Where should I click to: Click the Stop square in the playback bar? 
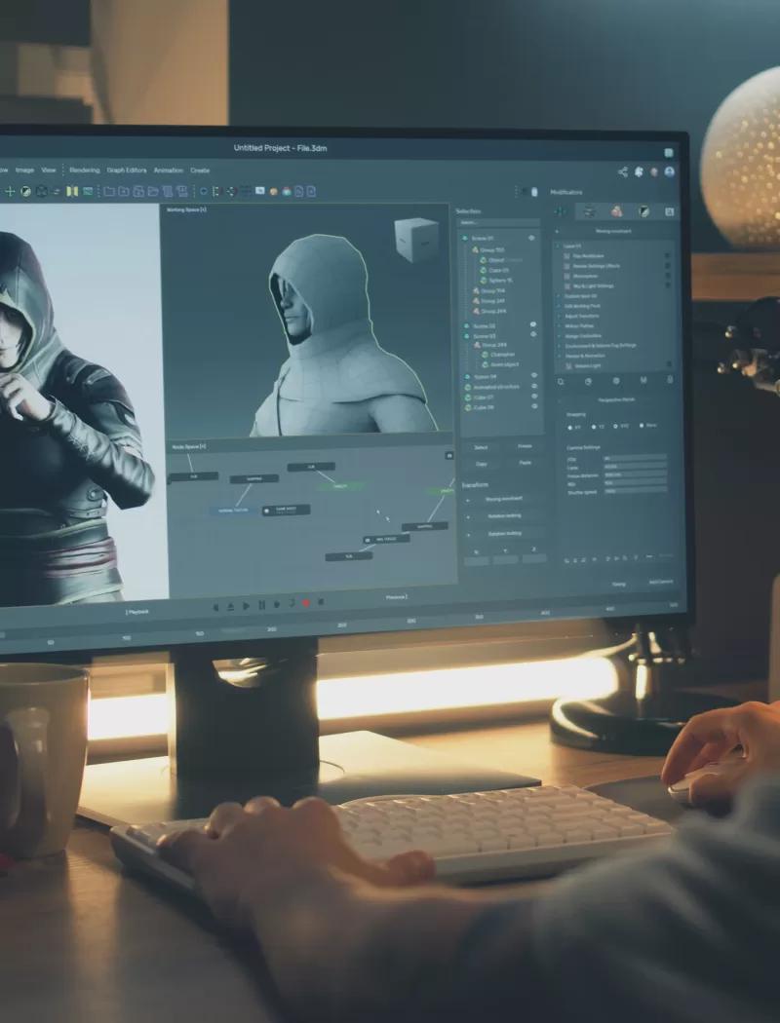(x=321, y=602)
